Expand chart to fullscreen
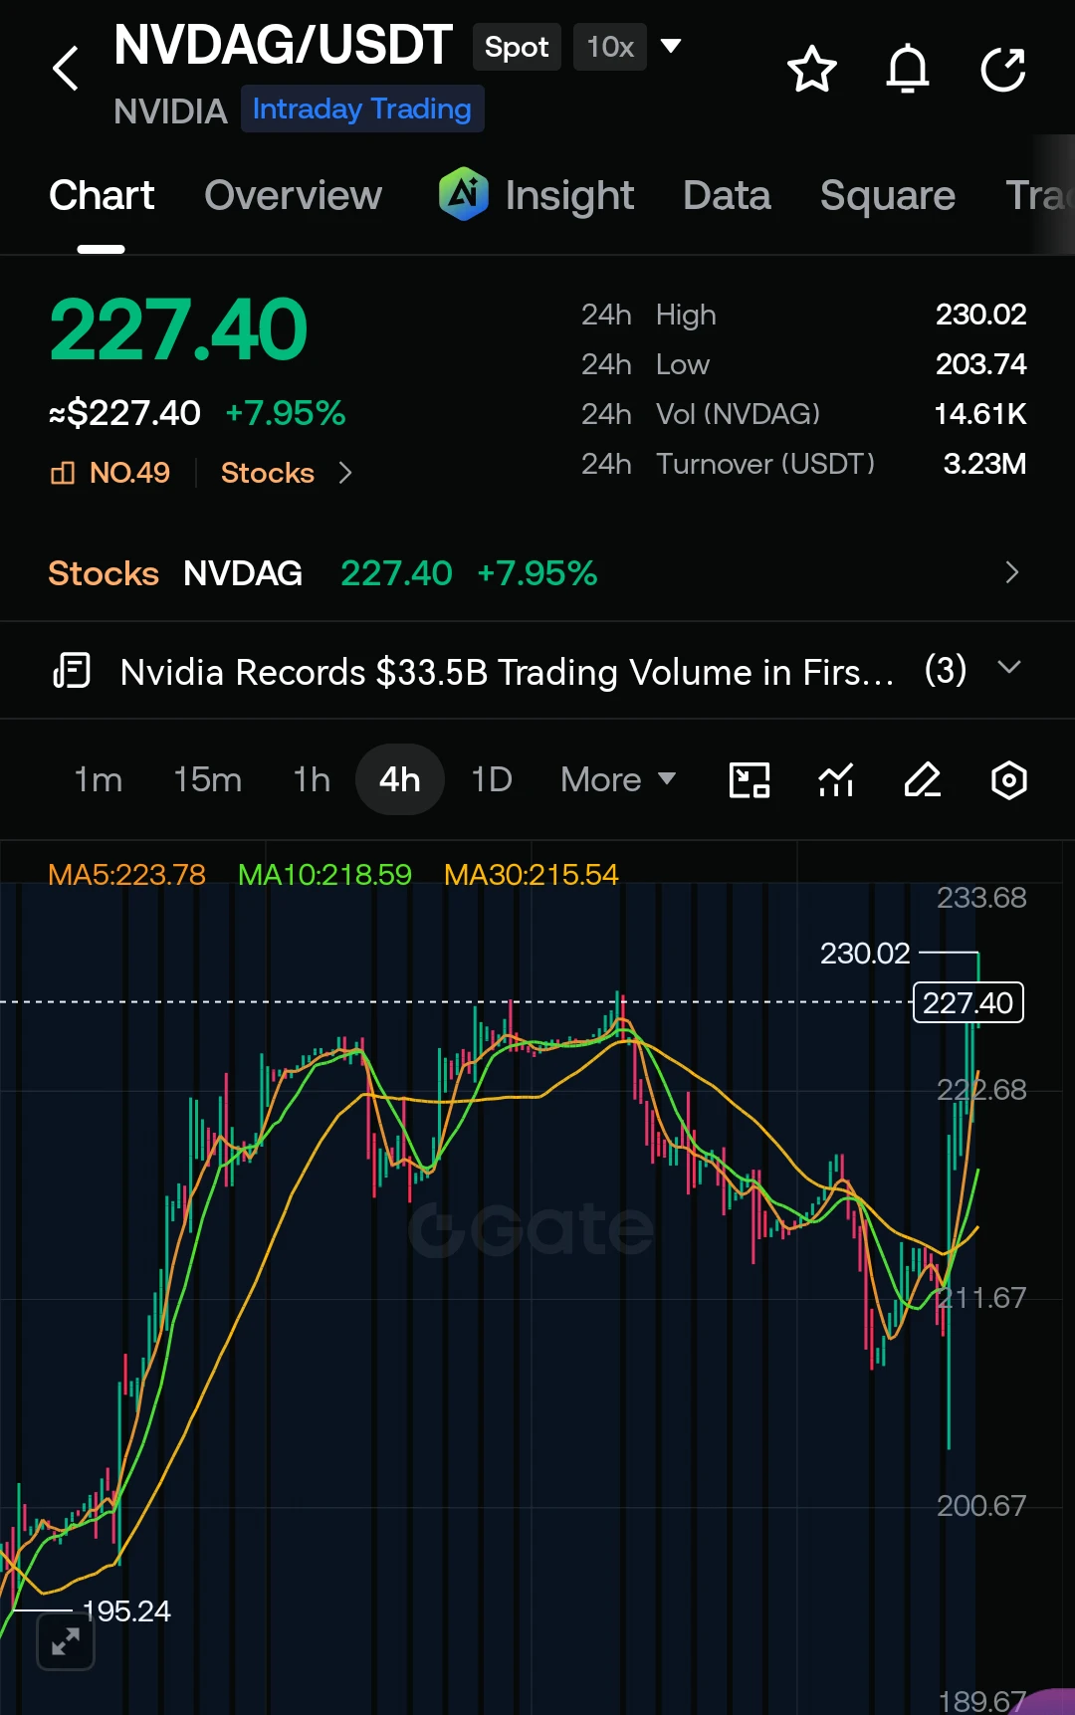1075x1715 pixels. click(x=66, y=1641)
